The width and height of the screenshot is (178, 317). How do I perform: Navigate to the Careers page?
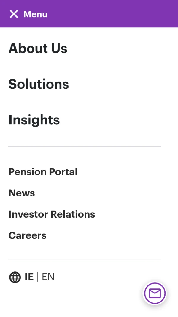pos(27,235)
